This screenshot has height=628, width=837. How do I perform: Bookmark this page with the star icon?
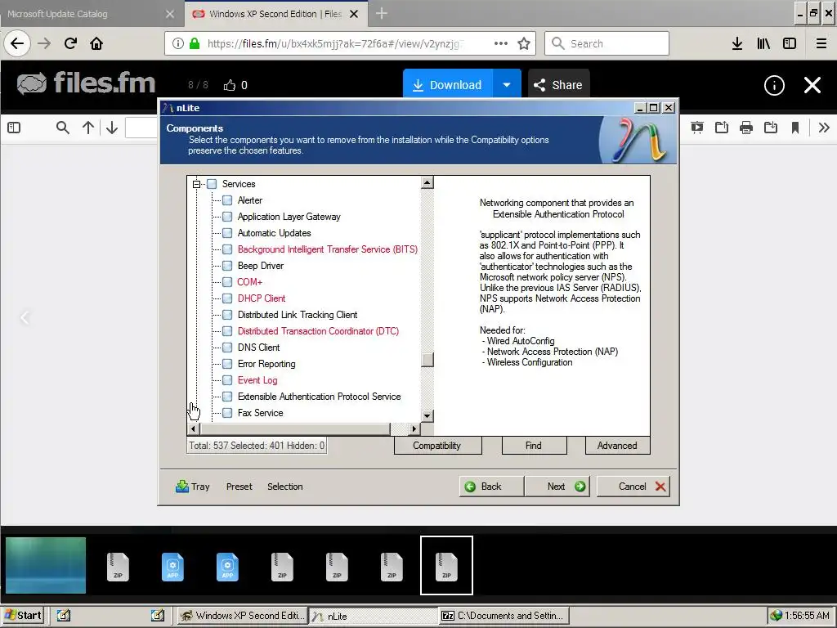click(x=524, y=43)
